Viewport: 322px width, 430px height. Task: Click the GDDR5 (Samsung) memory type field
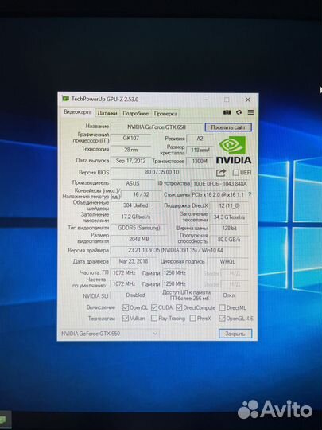click(139, 228)
